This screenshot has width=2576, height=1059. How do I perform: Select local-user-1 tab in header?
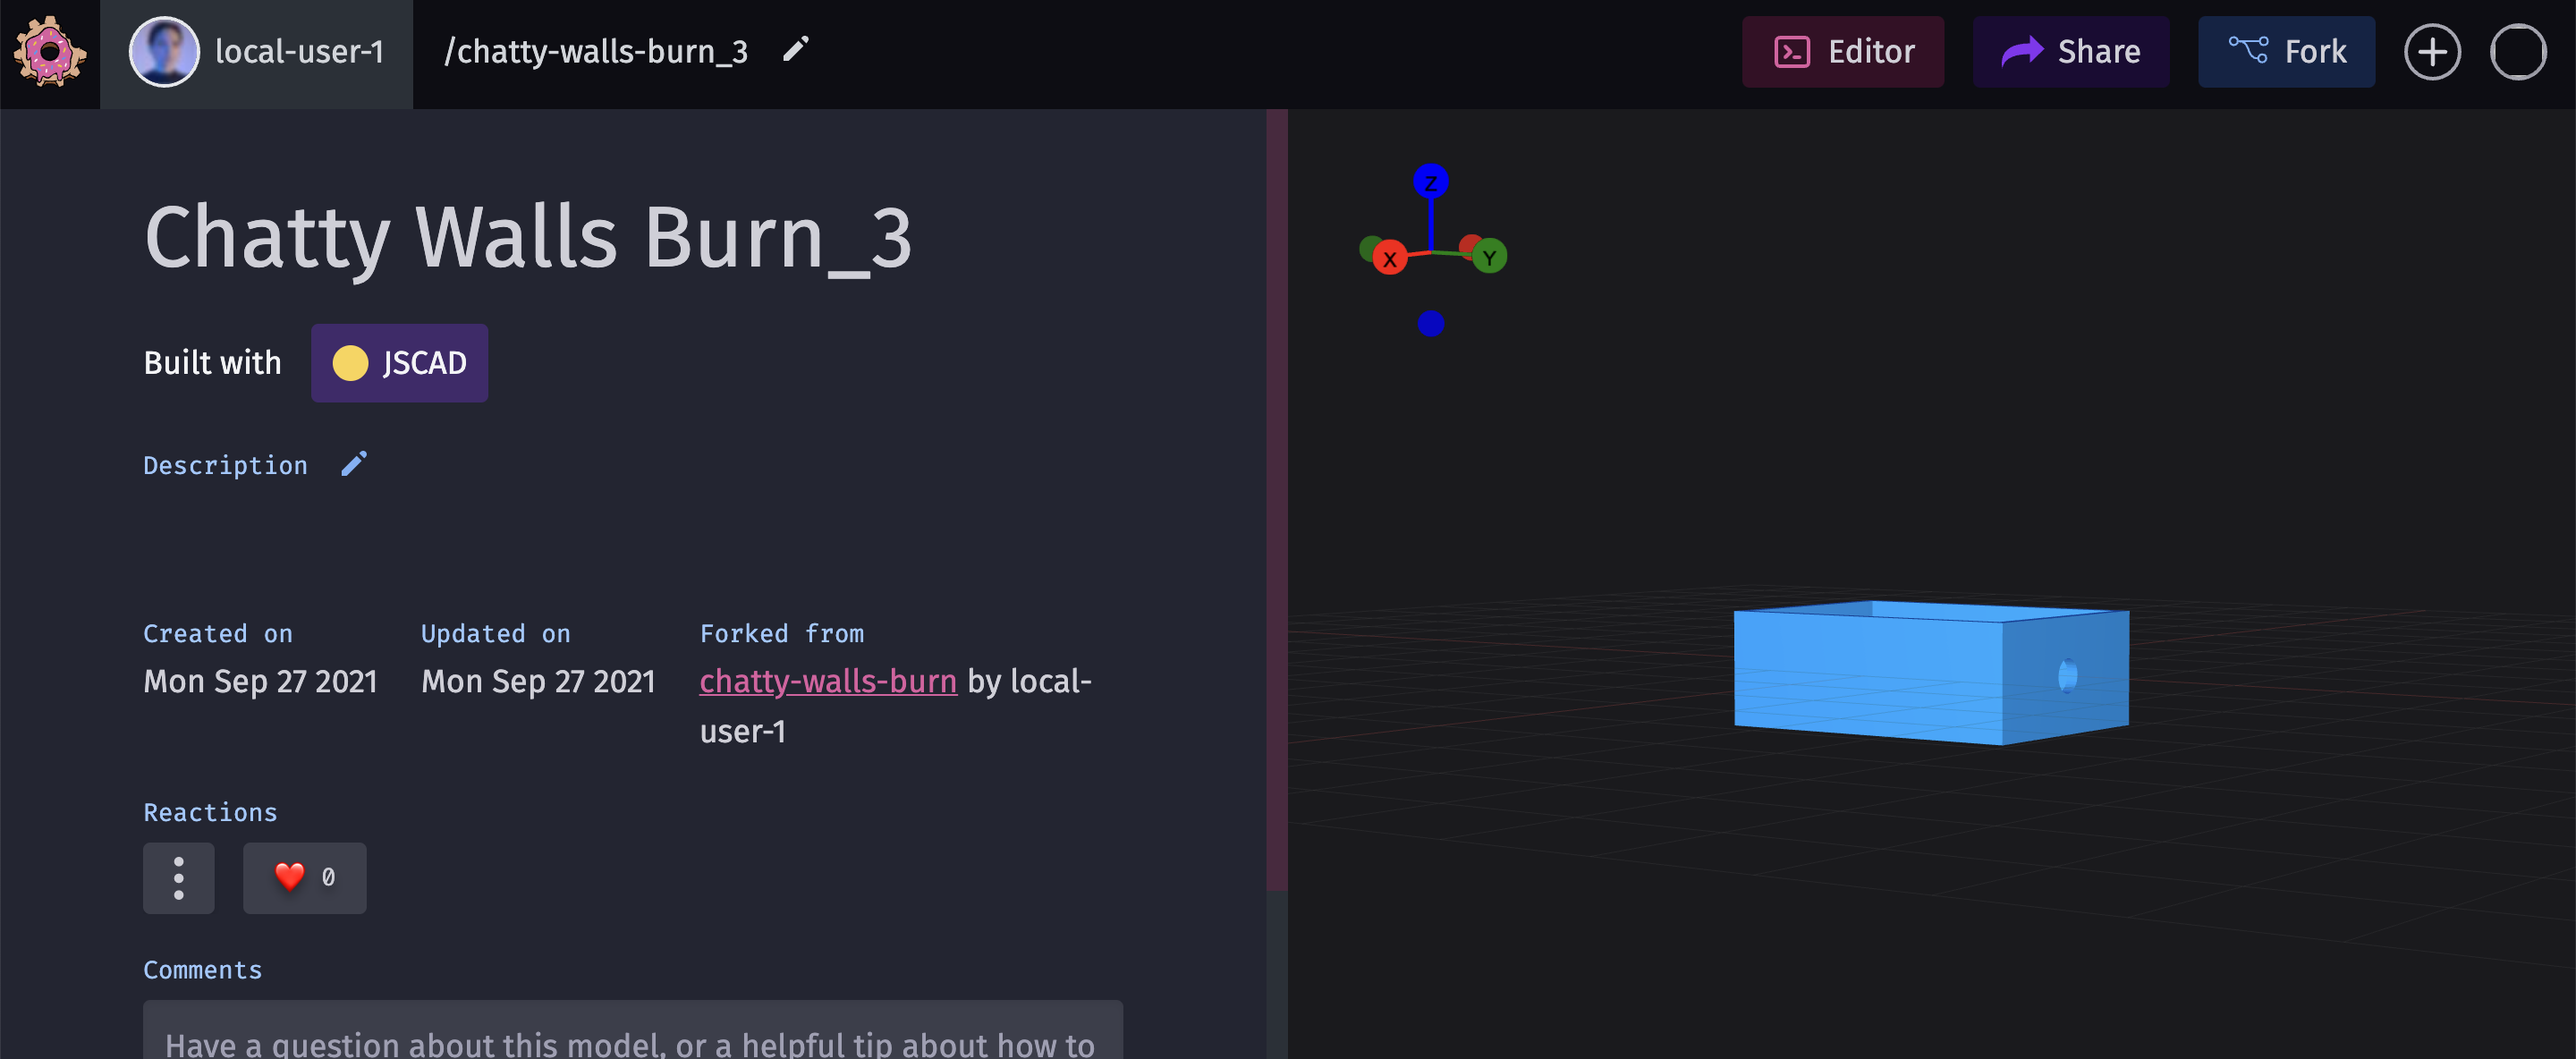(x=298, y=52)
